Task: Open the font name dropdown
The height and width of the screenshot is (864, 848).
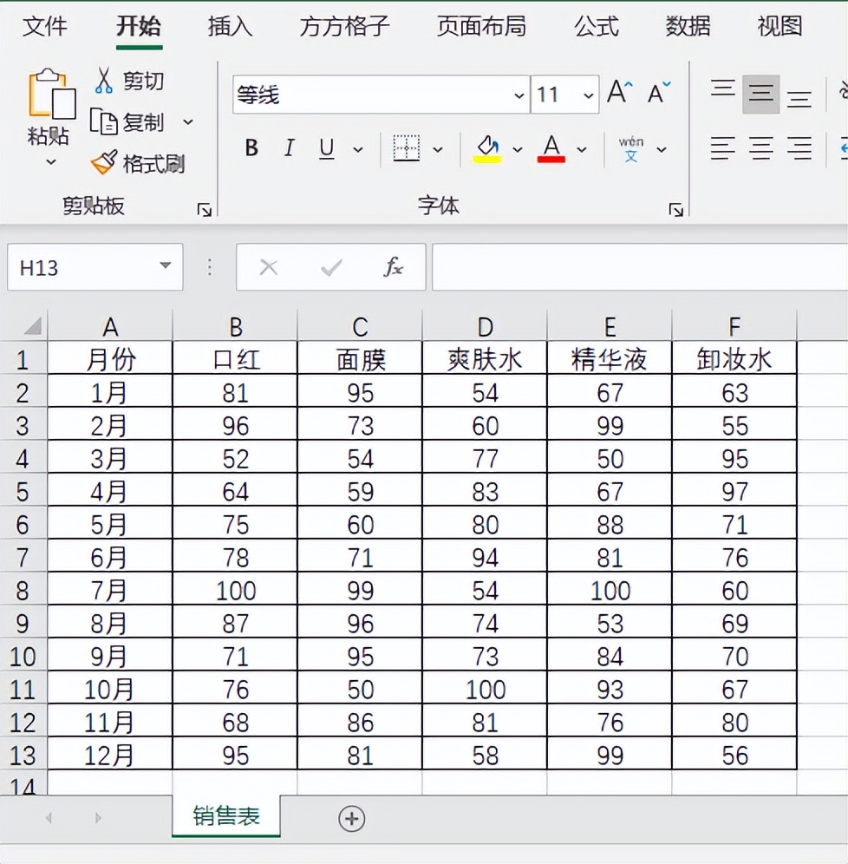Action: [x=518, y=95]
